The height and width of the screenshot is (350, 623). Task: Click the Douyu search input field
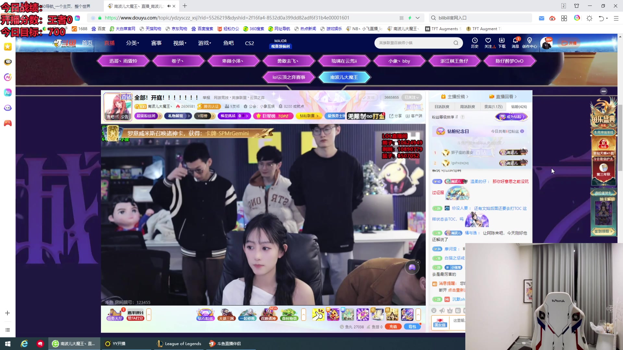click(x=414, y=43)
